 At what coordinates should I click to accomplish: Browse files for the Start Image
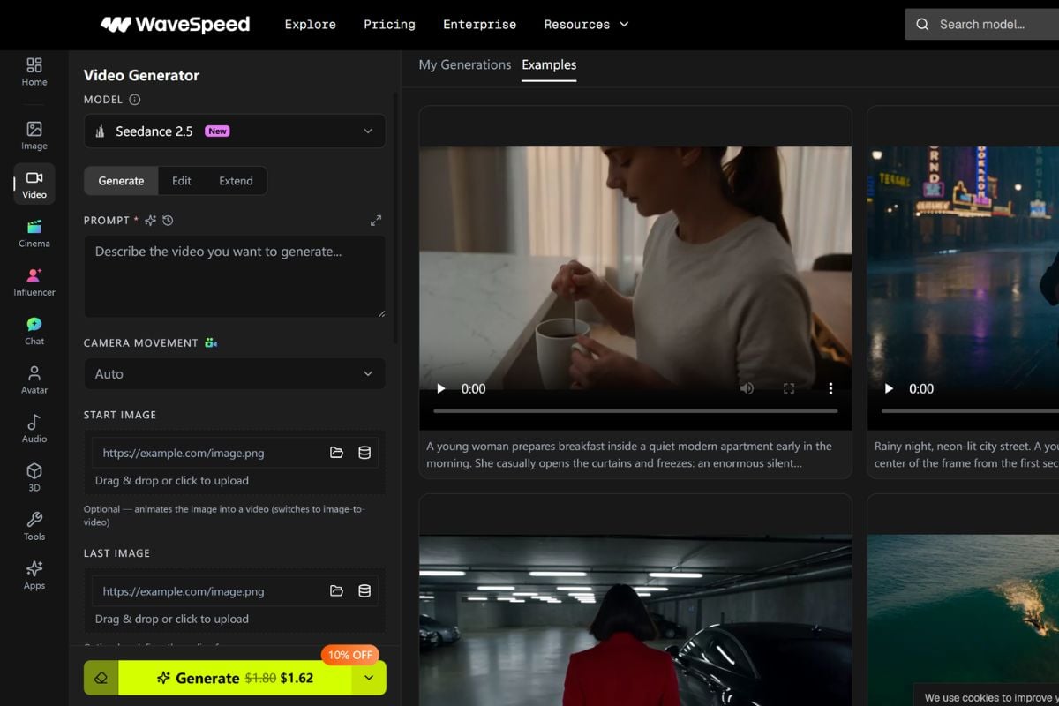click(x=336, y=453)
